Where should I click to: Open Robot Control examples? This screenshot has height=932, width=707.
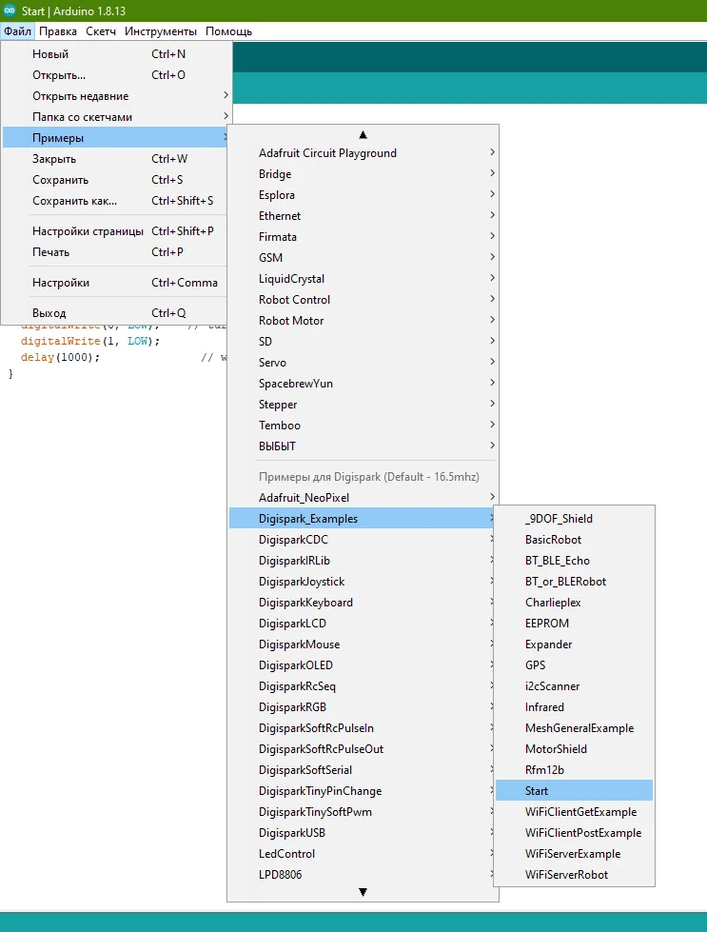click(x=363, y=300)
